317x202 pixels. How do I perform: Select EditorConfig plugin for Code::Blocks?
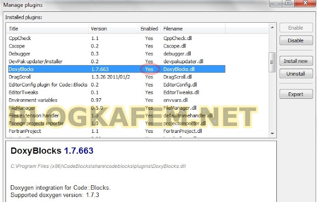click(x=117, y=84)
